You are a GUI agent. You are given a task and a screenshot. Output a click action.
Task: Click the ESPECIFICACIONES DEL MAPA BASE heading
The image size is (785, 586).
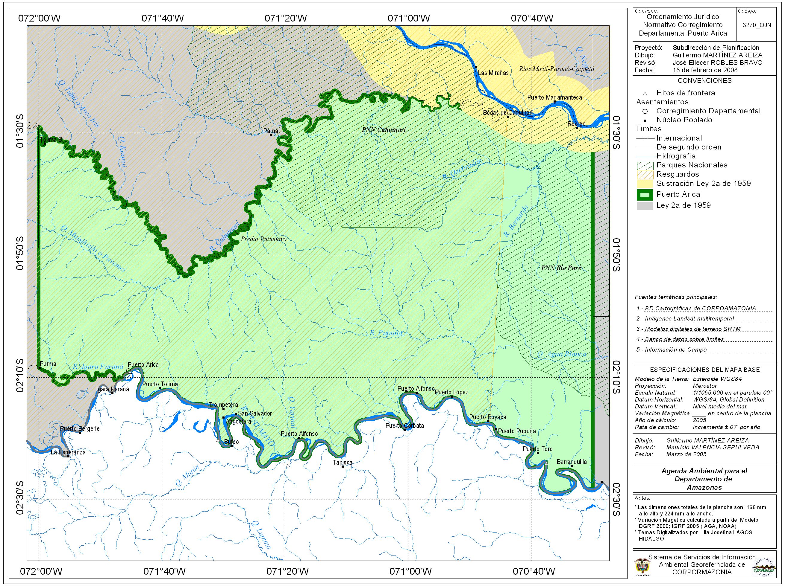pos(705,370)
